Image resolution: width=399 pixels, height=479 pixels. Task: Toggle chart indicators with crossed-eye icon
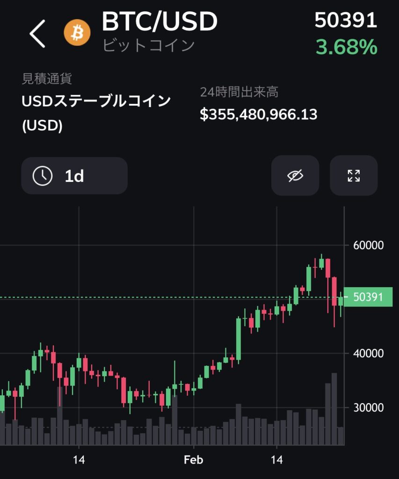point(295,175)
